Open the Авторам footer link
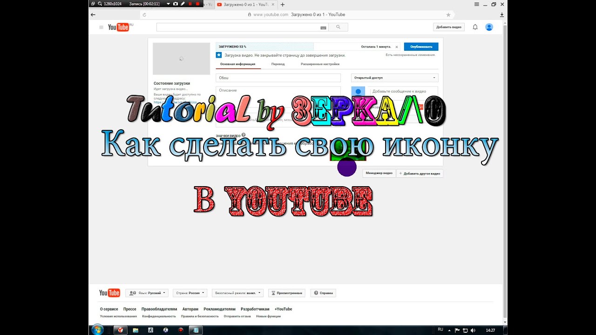Viewport: 596px width, 335px height. (190, 309)
